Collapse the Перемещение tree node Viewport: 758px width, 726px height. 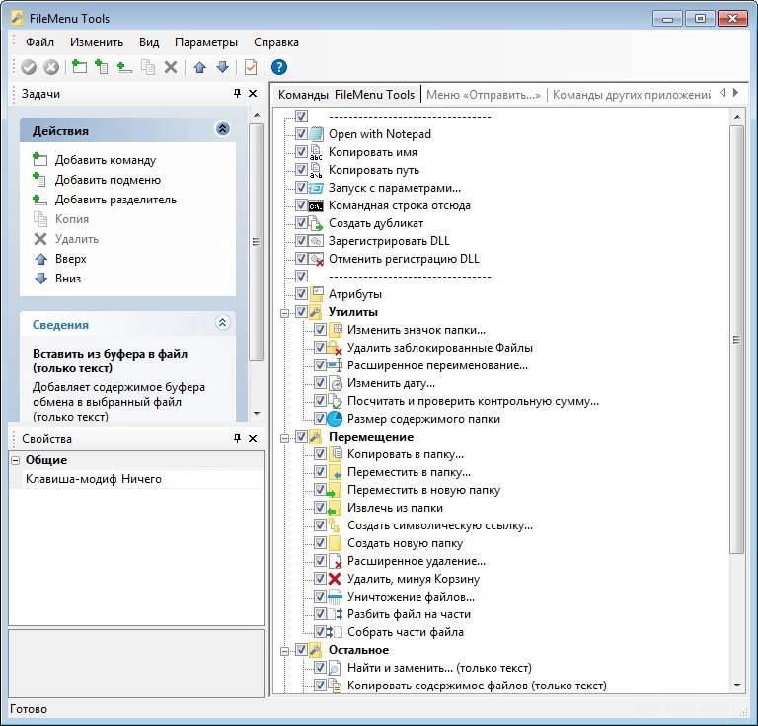(284, 438)
